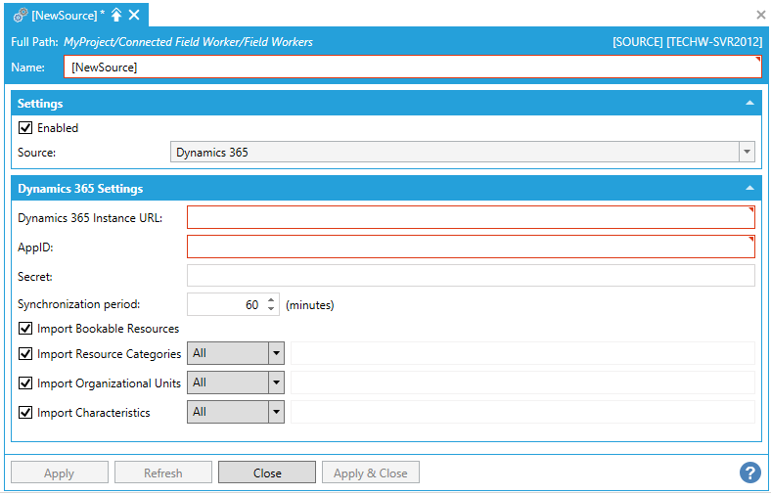Close the NewSource tab with its X icon
Image resolution: width=771 pixels, height=495 pixels.
pyautogui.click(x=134, y=15)
